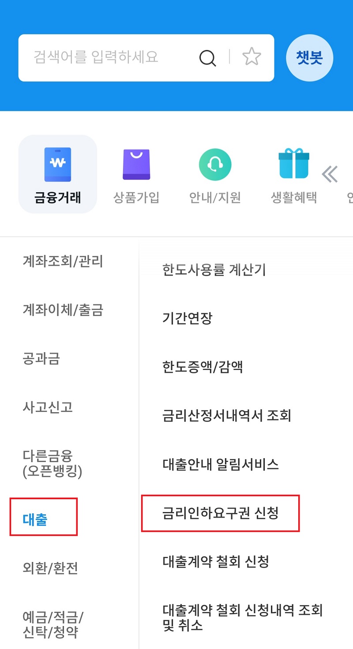Type in the 검색어를 입력하세요 field
353x649 pixels.
coord(106,57)
